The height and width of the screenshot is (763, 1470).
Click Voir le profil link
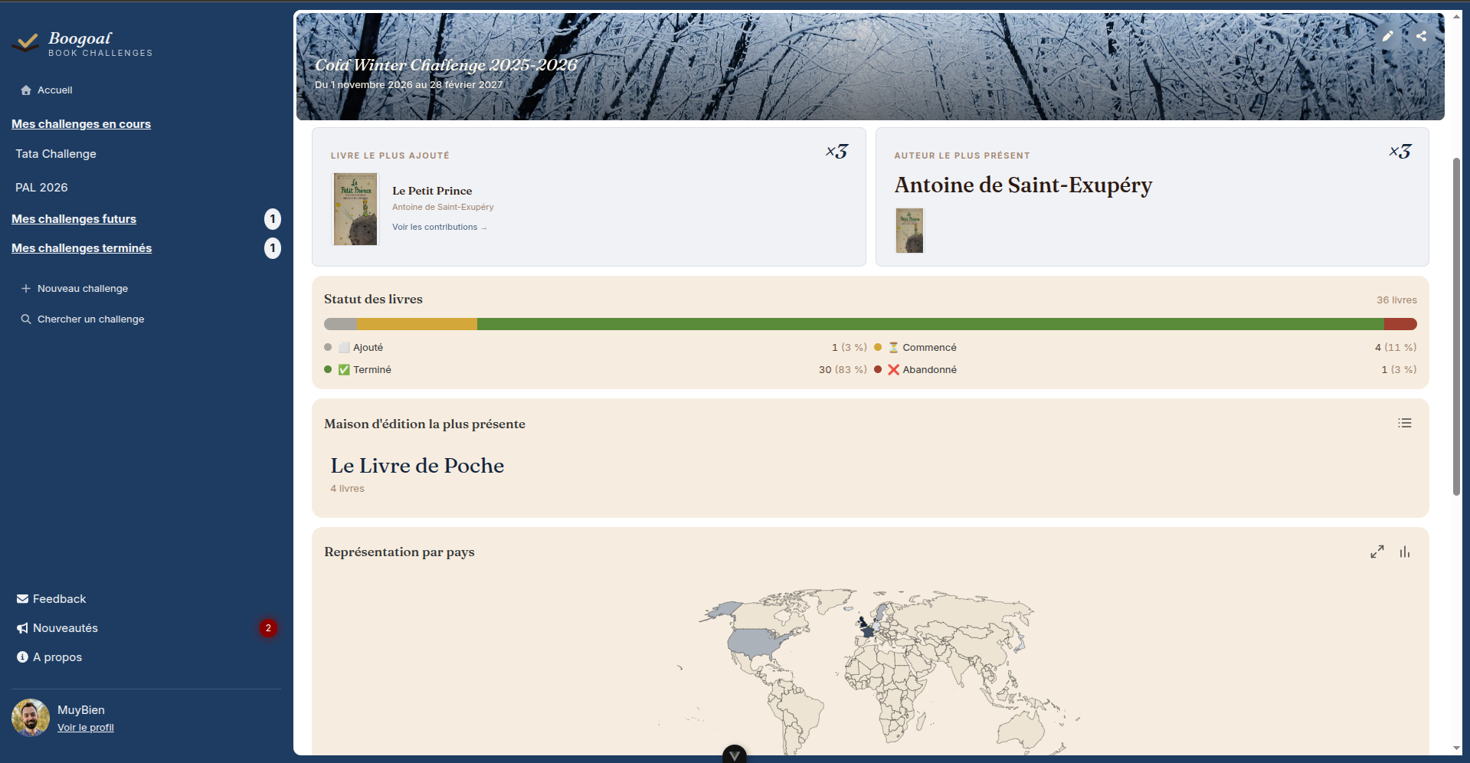point(85,728)
